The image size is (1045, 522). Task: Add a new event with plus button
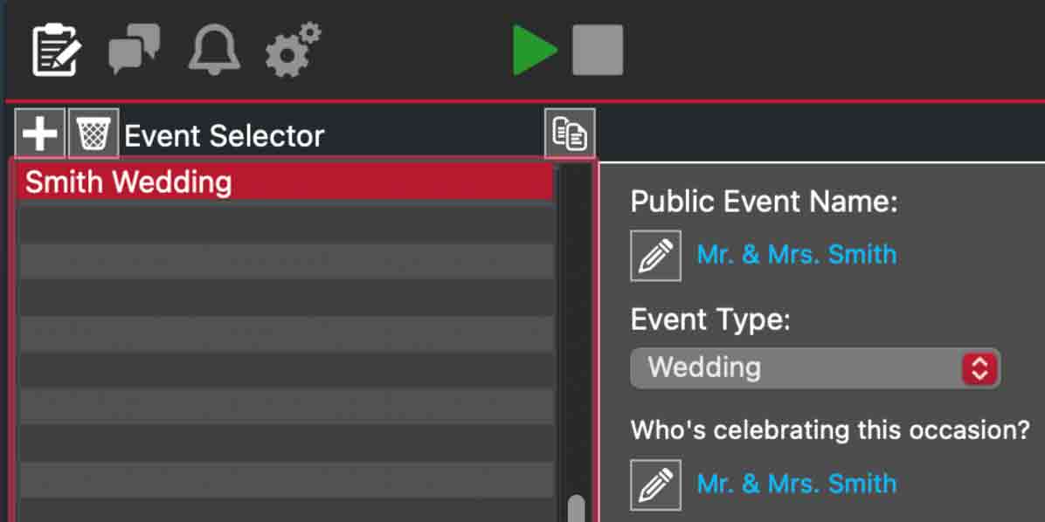[x=40, y=134]
